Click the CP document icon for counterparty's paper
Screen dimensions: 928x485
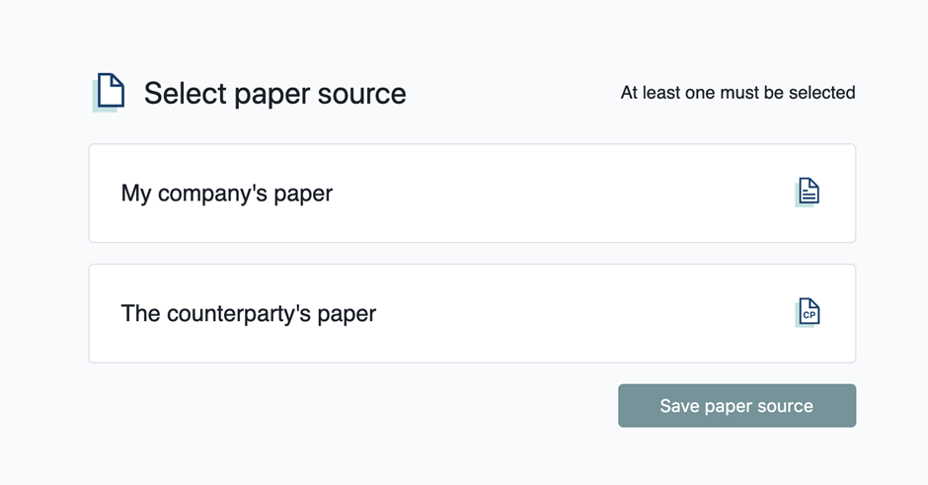coord(808,312)
